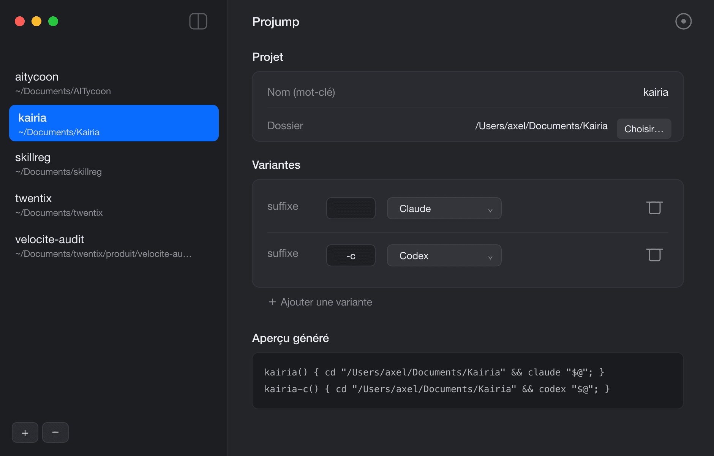This screenshot has width=714, height=456.
Task: Focus the empty suffixe field for Claude
Action: tap(351, 208)
